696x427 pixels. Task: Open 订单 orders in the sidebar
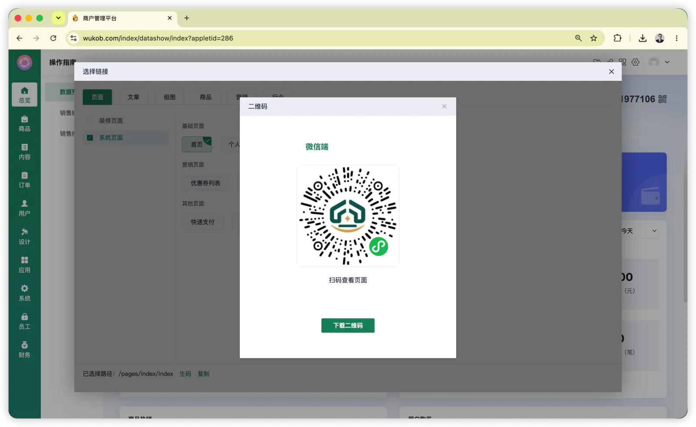(x=24, y=180)
